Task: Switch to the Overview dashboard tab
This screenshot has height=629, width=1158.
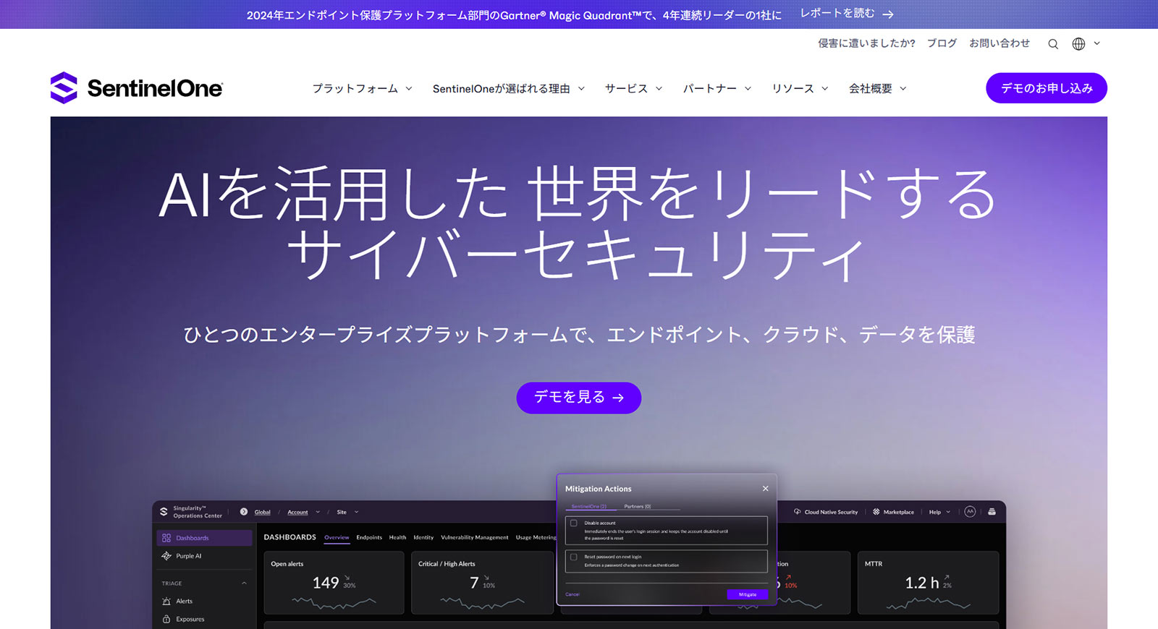Action: (337, 537)
